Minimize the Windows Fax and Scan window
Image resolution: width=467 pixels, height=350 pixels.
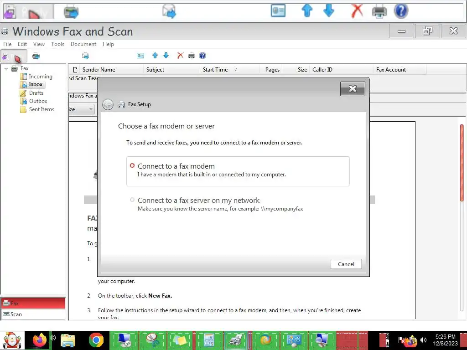(401, 31)
